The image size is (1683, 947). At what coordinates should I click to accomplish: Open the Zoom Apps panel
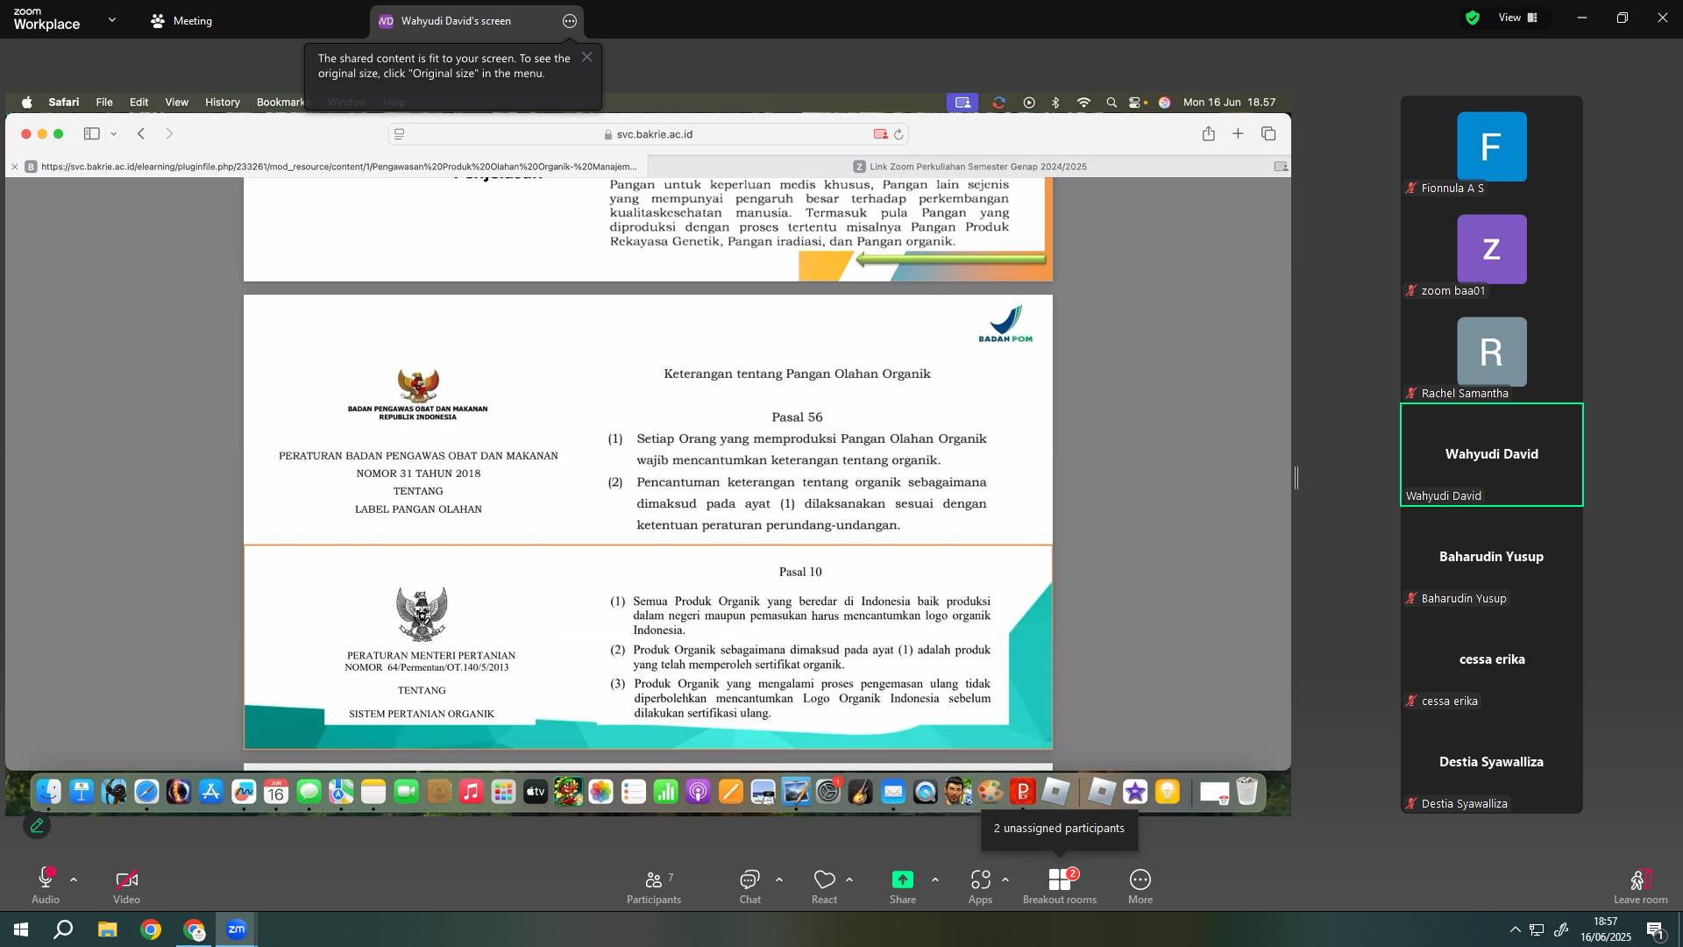980,886
